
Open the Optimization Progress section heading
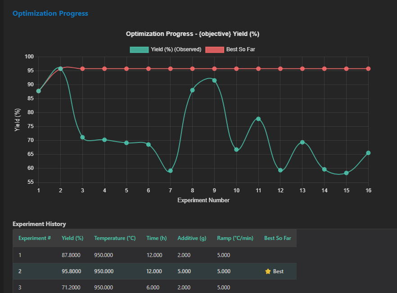click(x=50, y=13)
